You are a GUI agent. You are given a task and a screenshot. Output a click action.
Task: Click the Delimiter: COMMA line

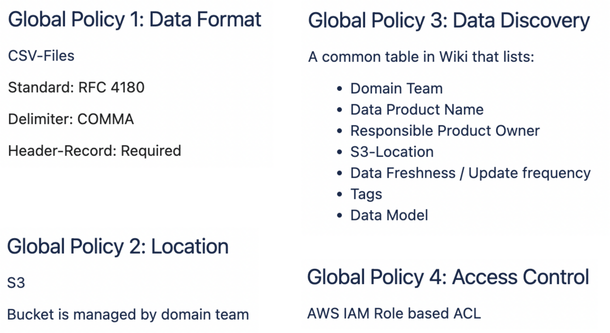click(71, 119)
